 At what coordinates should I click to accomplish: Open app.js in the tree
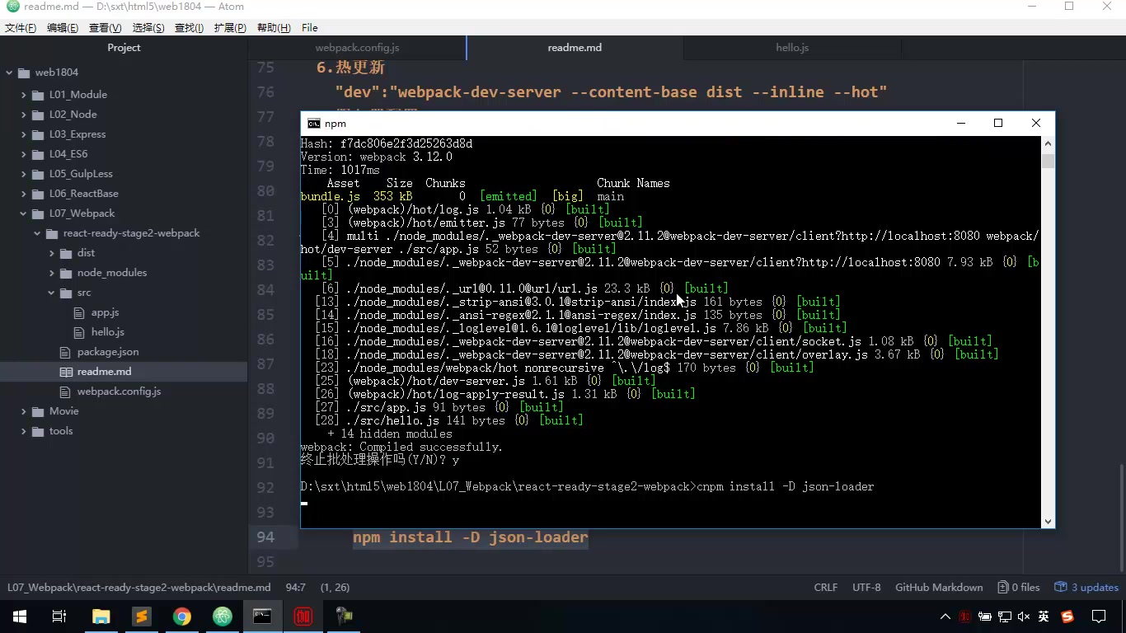click(105, 312)
